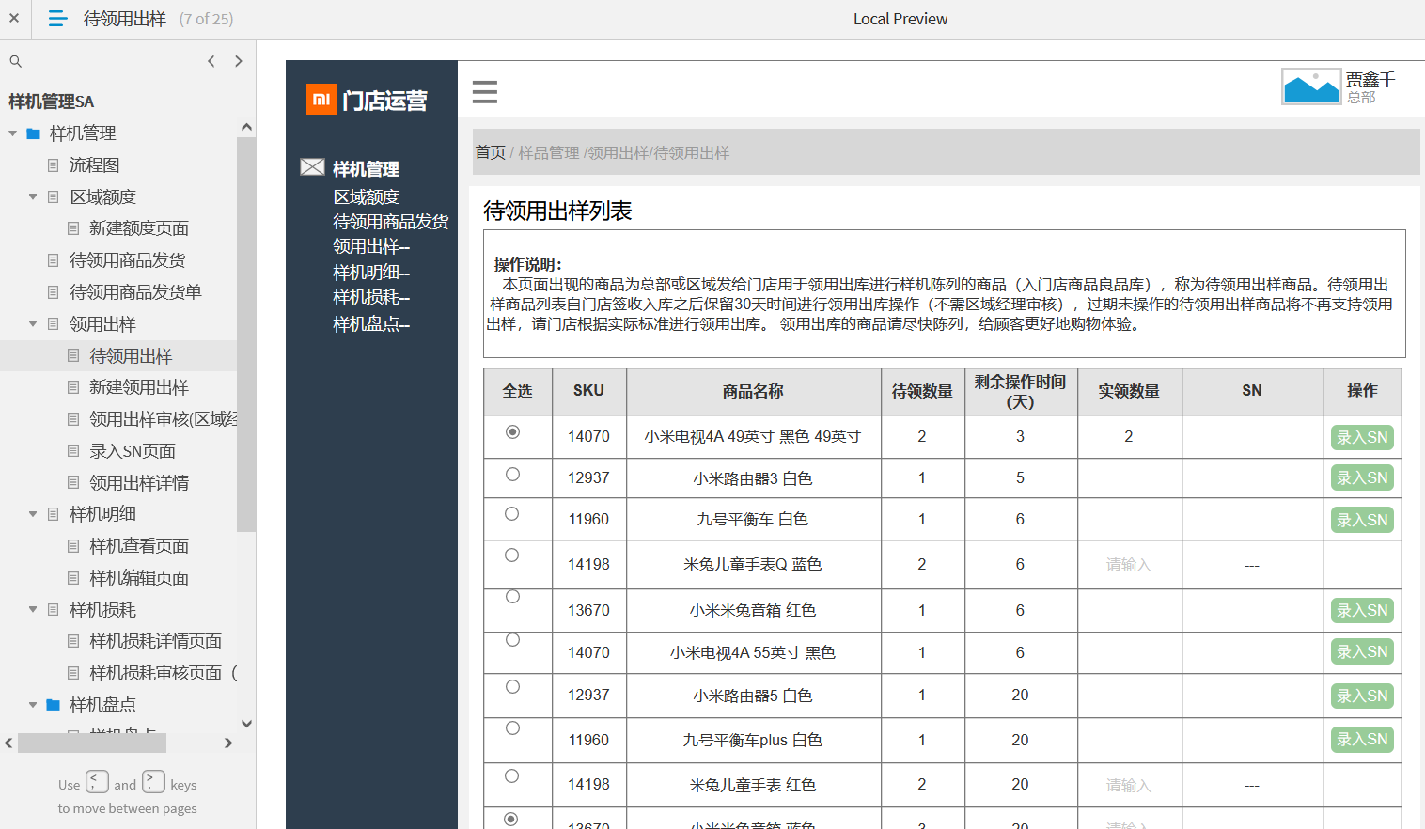
Task: Select radio for 九号平衡车 白色 row
Action: coord(511,514)
